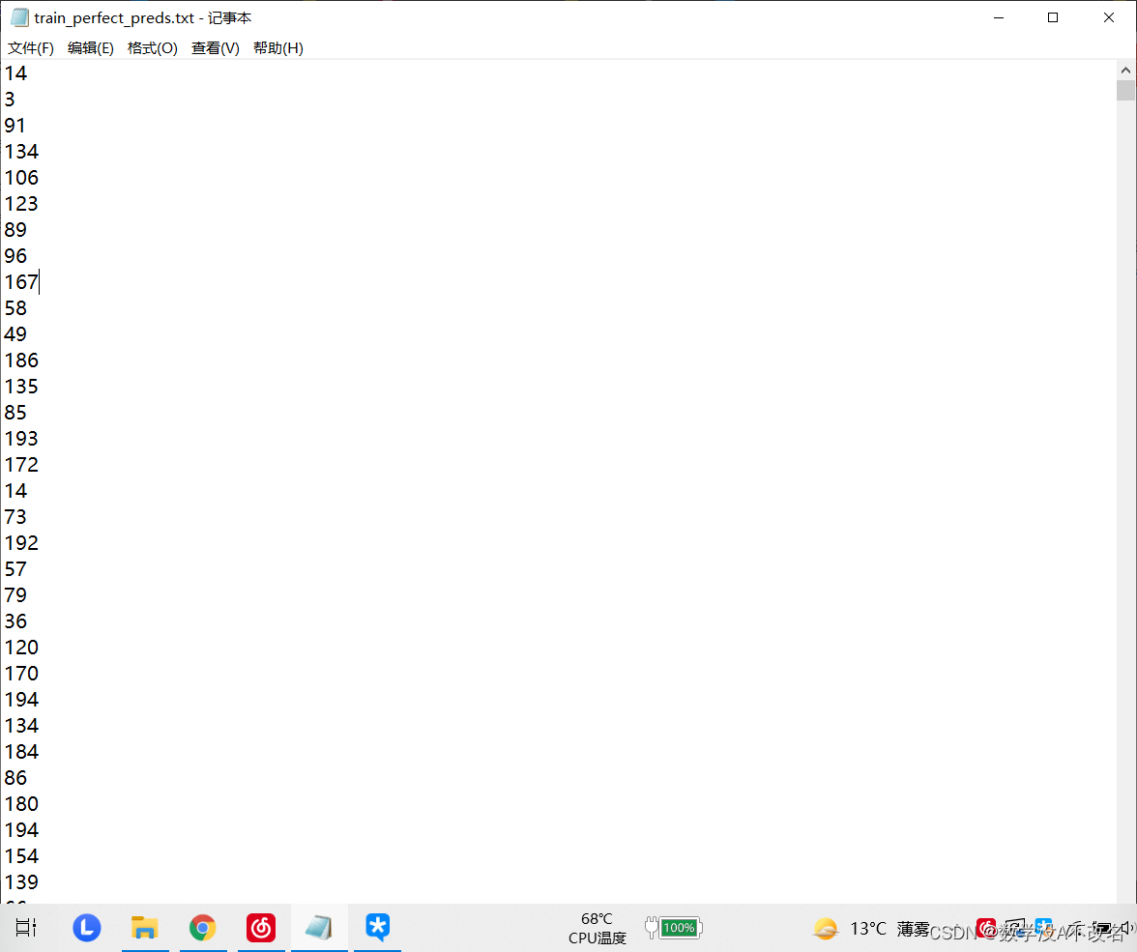Select the line reading 89
This screenshot has height=952, width=1137.
(x=15, y=230)
